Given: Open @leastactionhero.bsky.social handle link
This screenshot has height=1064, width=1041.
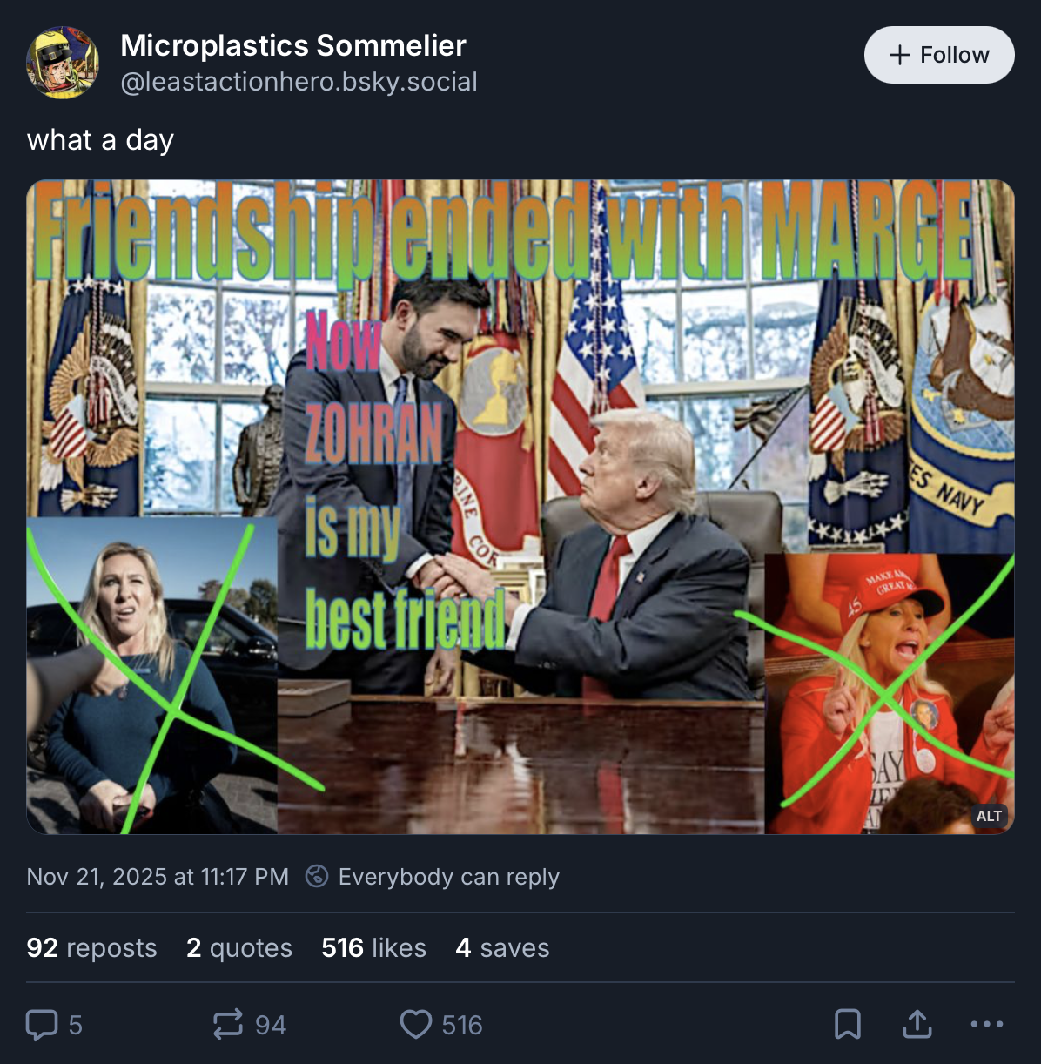Looking at the screenshot, I should (299, 82).
